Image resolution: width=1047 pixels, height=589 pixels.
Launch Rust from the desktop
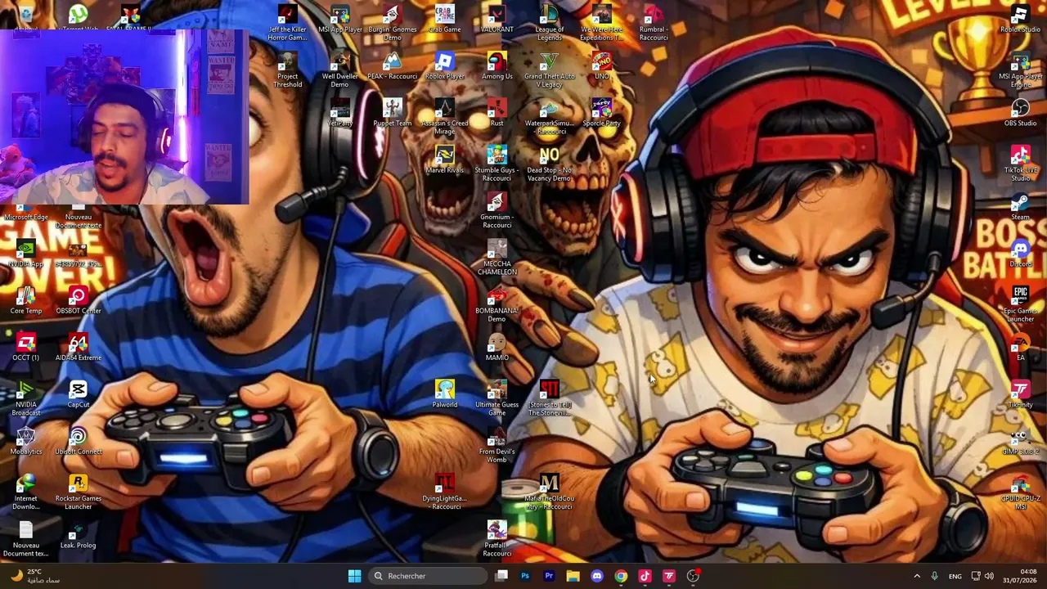[x=497, y=114]
